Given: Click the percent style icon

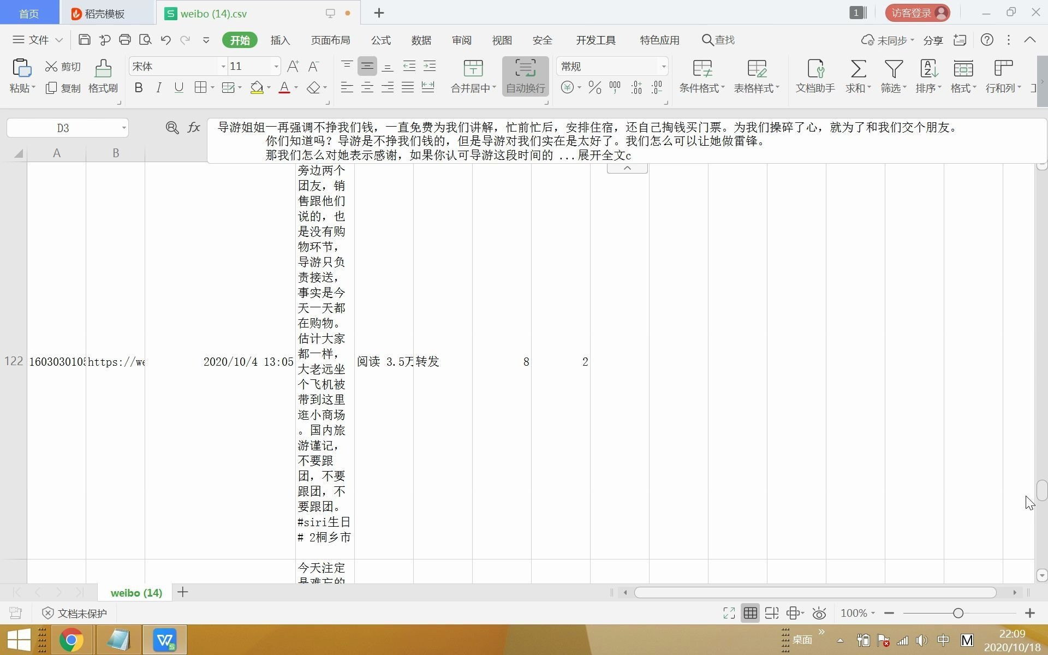Looking at the screenshot, I should point(594,87).
